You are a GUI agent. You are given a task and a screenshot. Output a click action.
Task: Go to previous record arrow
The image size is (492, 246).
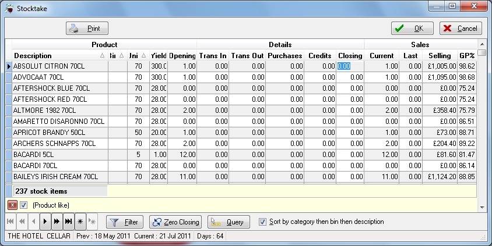point(34,222)
